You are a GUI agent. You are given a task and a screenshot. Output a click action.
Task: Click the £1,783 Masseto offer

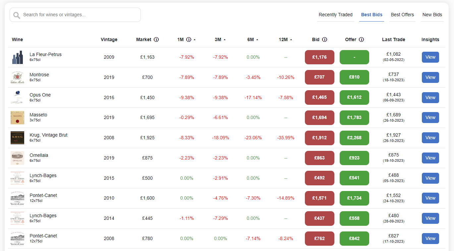click(x=354, y=117)
